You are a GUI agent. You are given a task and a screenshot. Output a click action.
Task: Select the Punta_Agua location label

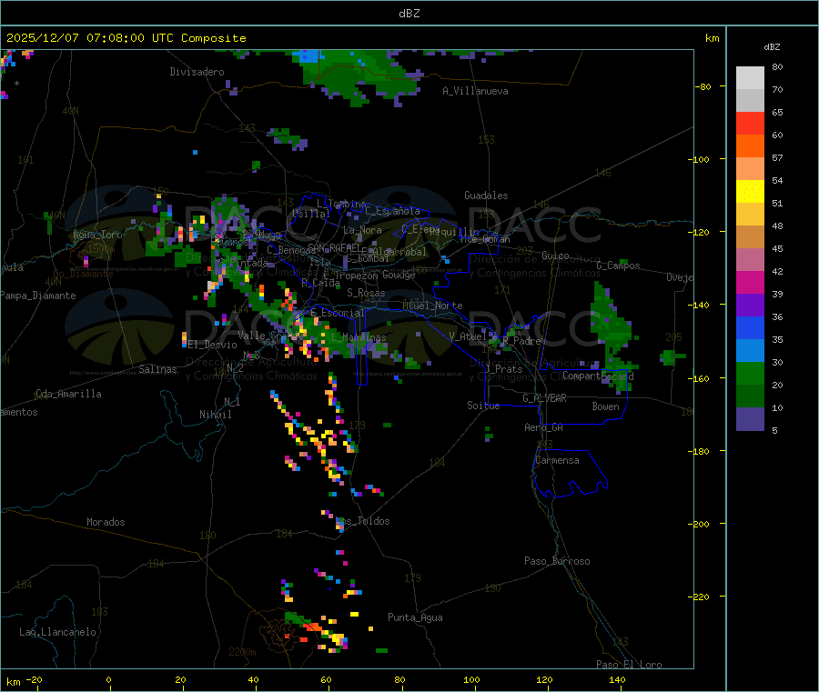coord(415,617)
